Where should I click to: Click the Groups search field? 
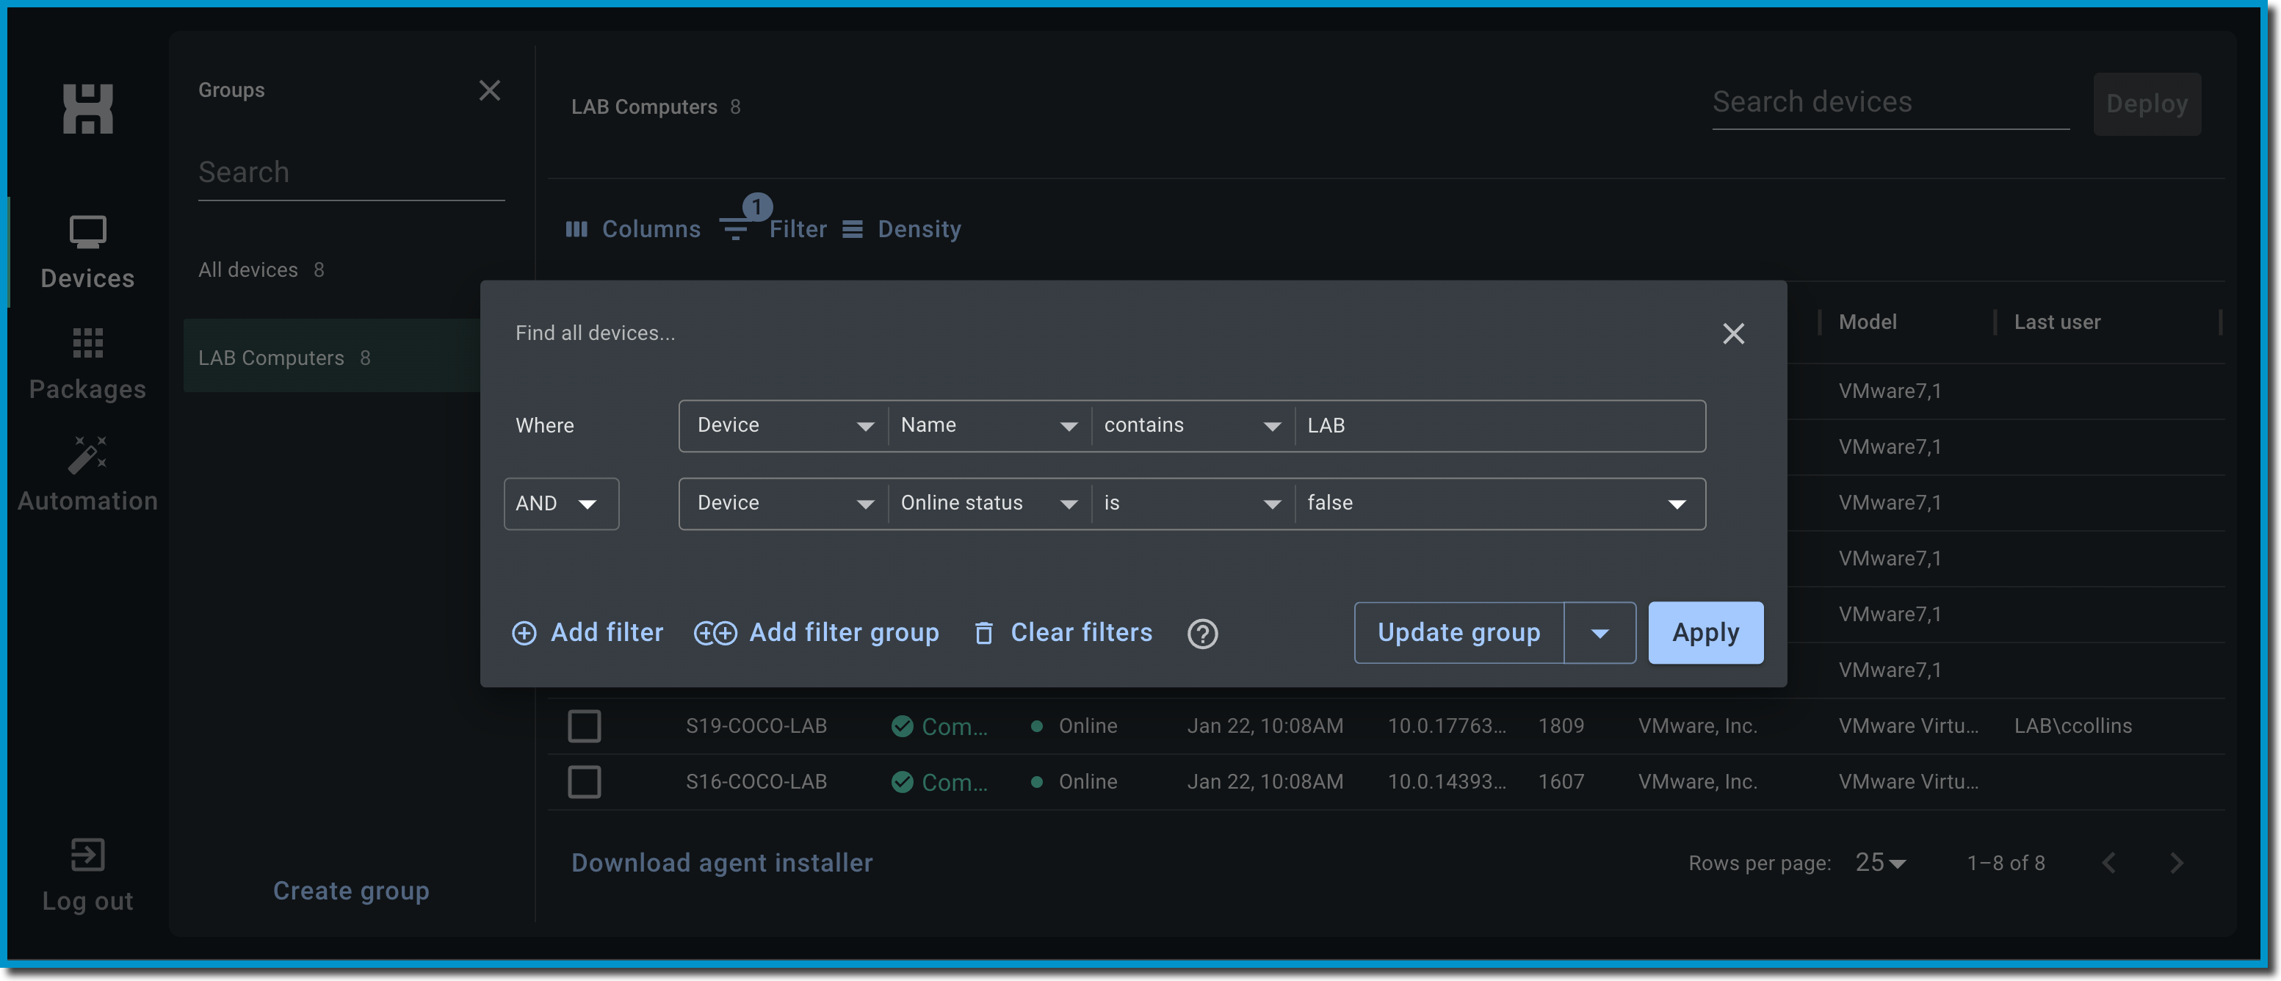(x=350, y=173)
